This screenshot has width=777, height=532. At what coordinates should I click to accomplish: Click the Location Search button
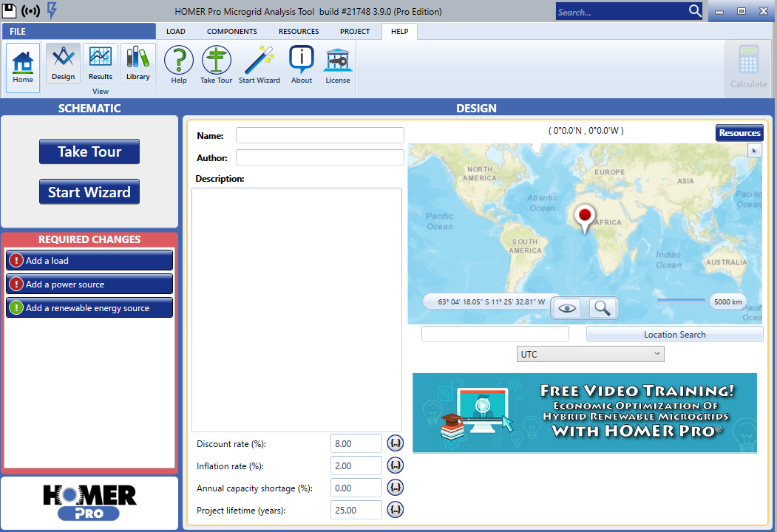coord(674,335)
